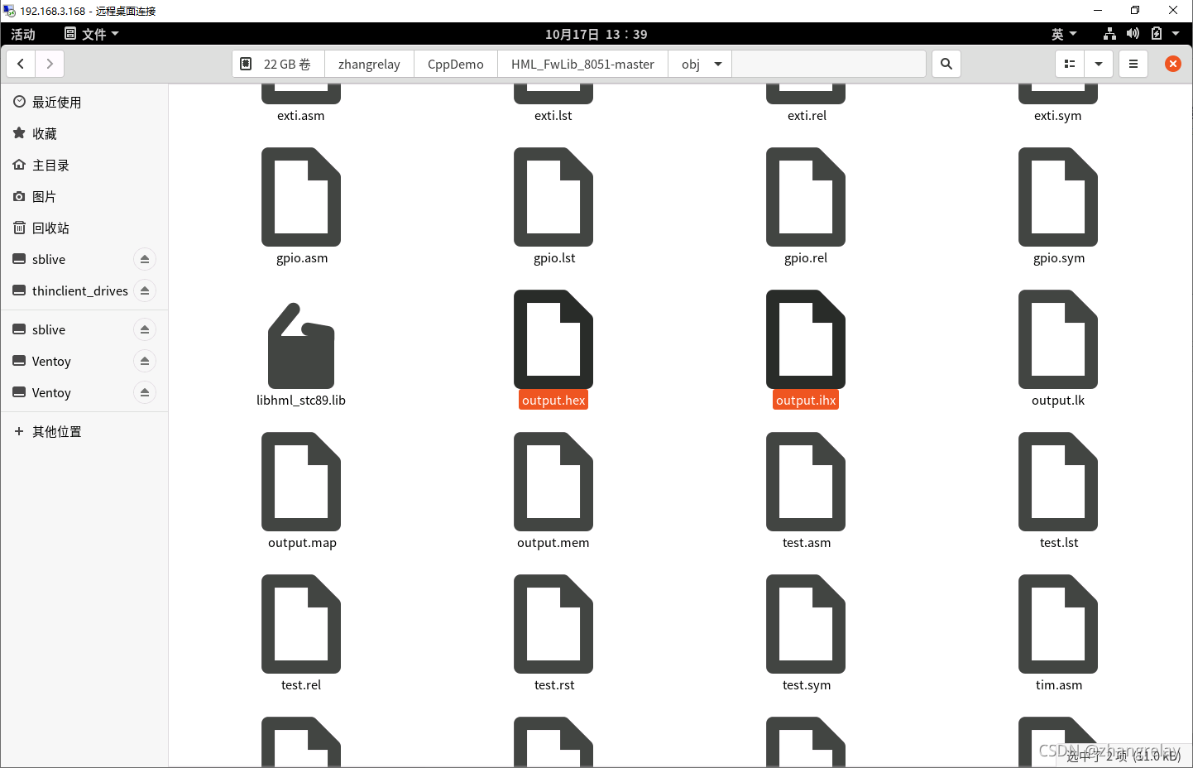Open Home (主目录) in sidebar
Viewport: 1193px width, 768px height.
(84, 165)
